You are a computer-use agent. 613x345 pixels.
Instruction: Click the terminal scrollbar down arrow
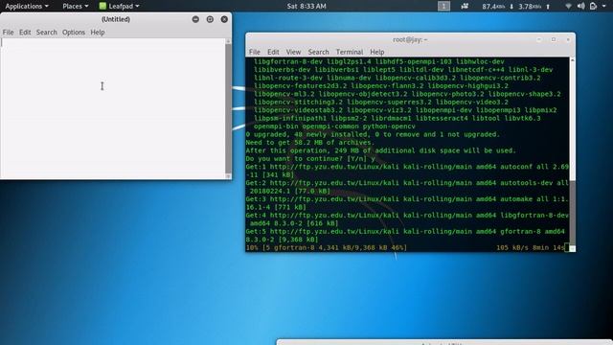573,249
